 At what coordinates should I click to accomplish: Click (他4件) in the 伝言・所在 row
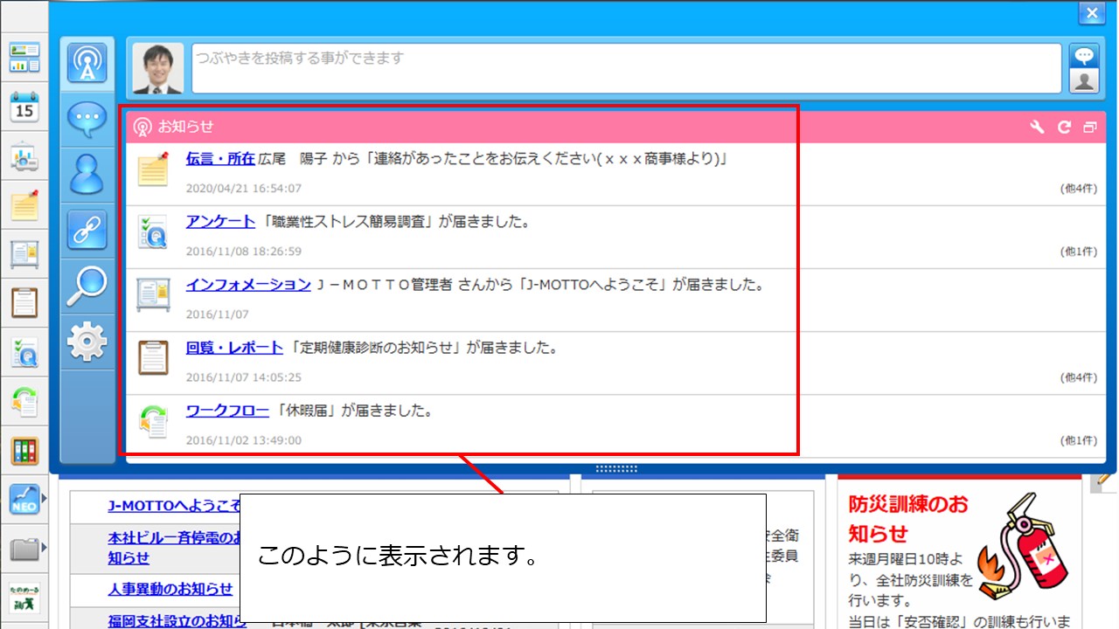[x=1079, y=189]
